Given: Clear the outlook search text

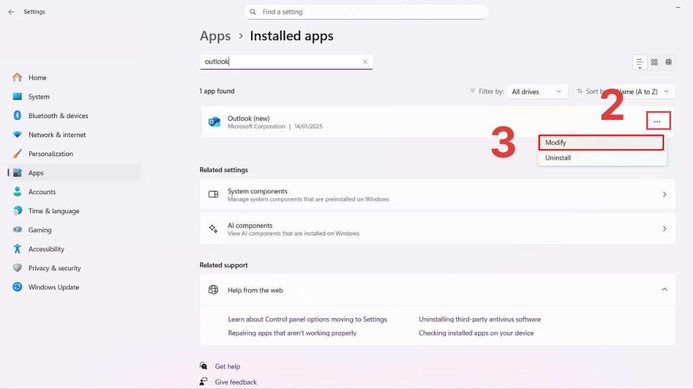Looking at the screenshot, I should [365, 62].
